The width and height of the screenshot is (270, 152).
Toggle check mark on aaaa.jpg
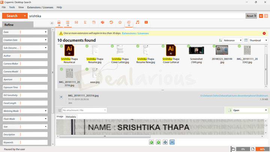coord(87,69)
